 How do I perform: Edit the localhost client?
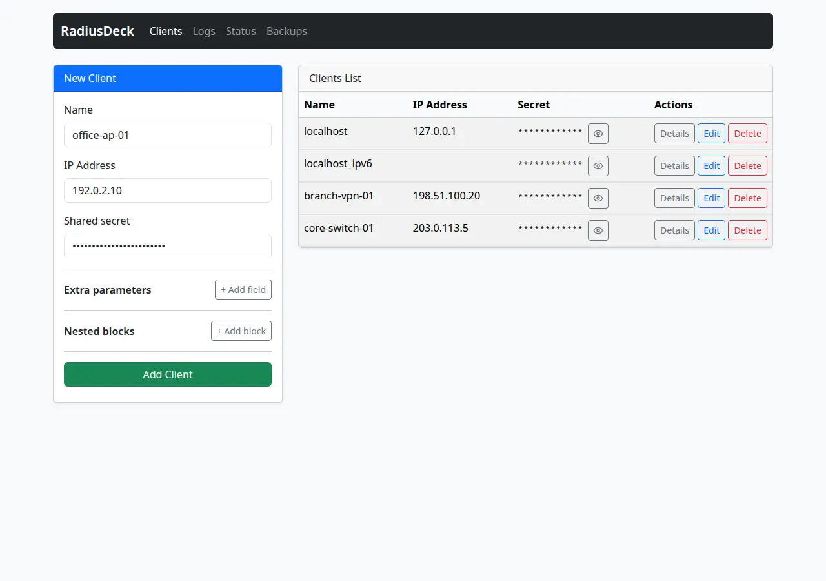click(x=711, y=134)
